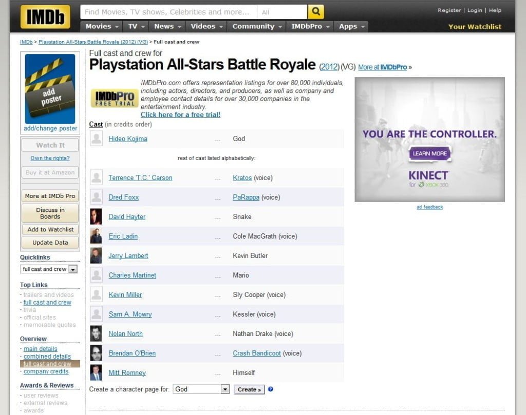Open the David Hayter name link
Image resolution: width=526 pixels, height=415 pixels.
[x=127, y=216]
